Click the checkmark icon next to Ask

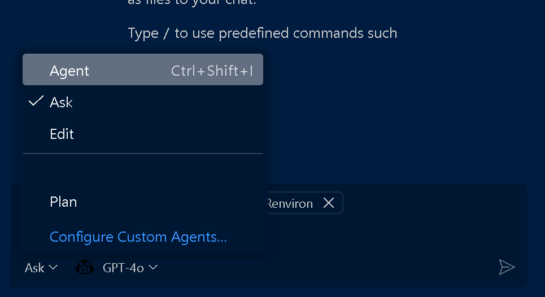pyautogui.click(x=36, y=102)
